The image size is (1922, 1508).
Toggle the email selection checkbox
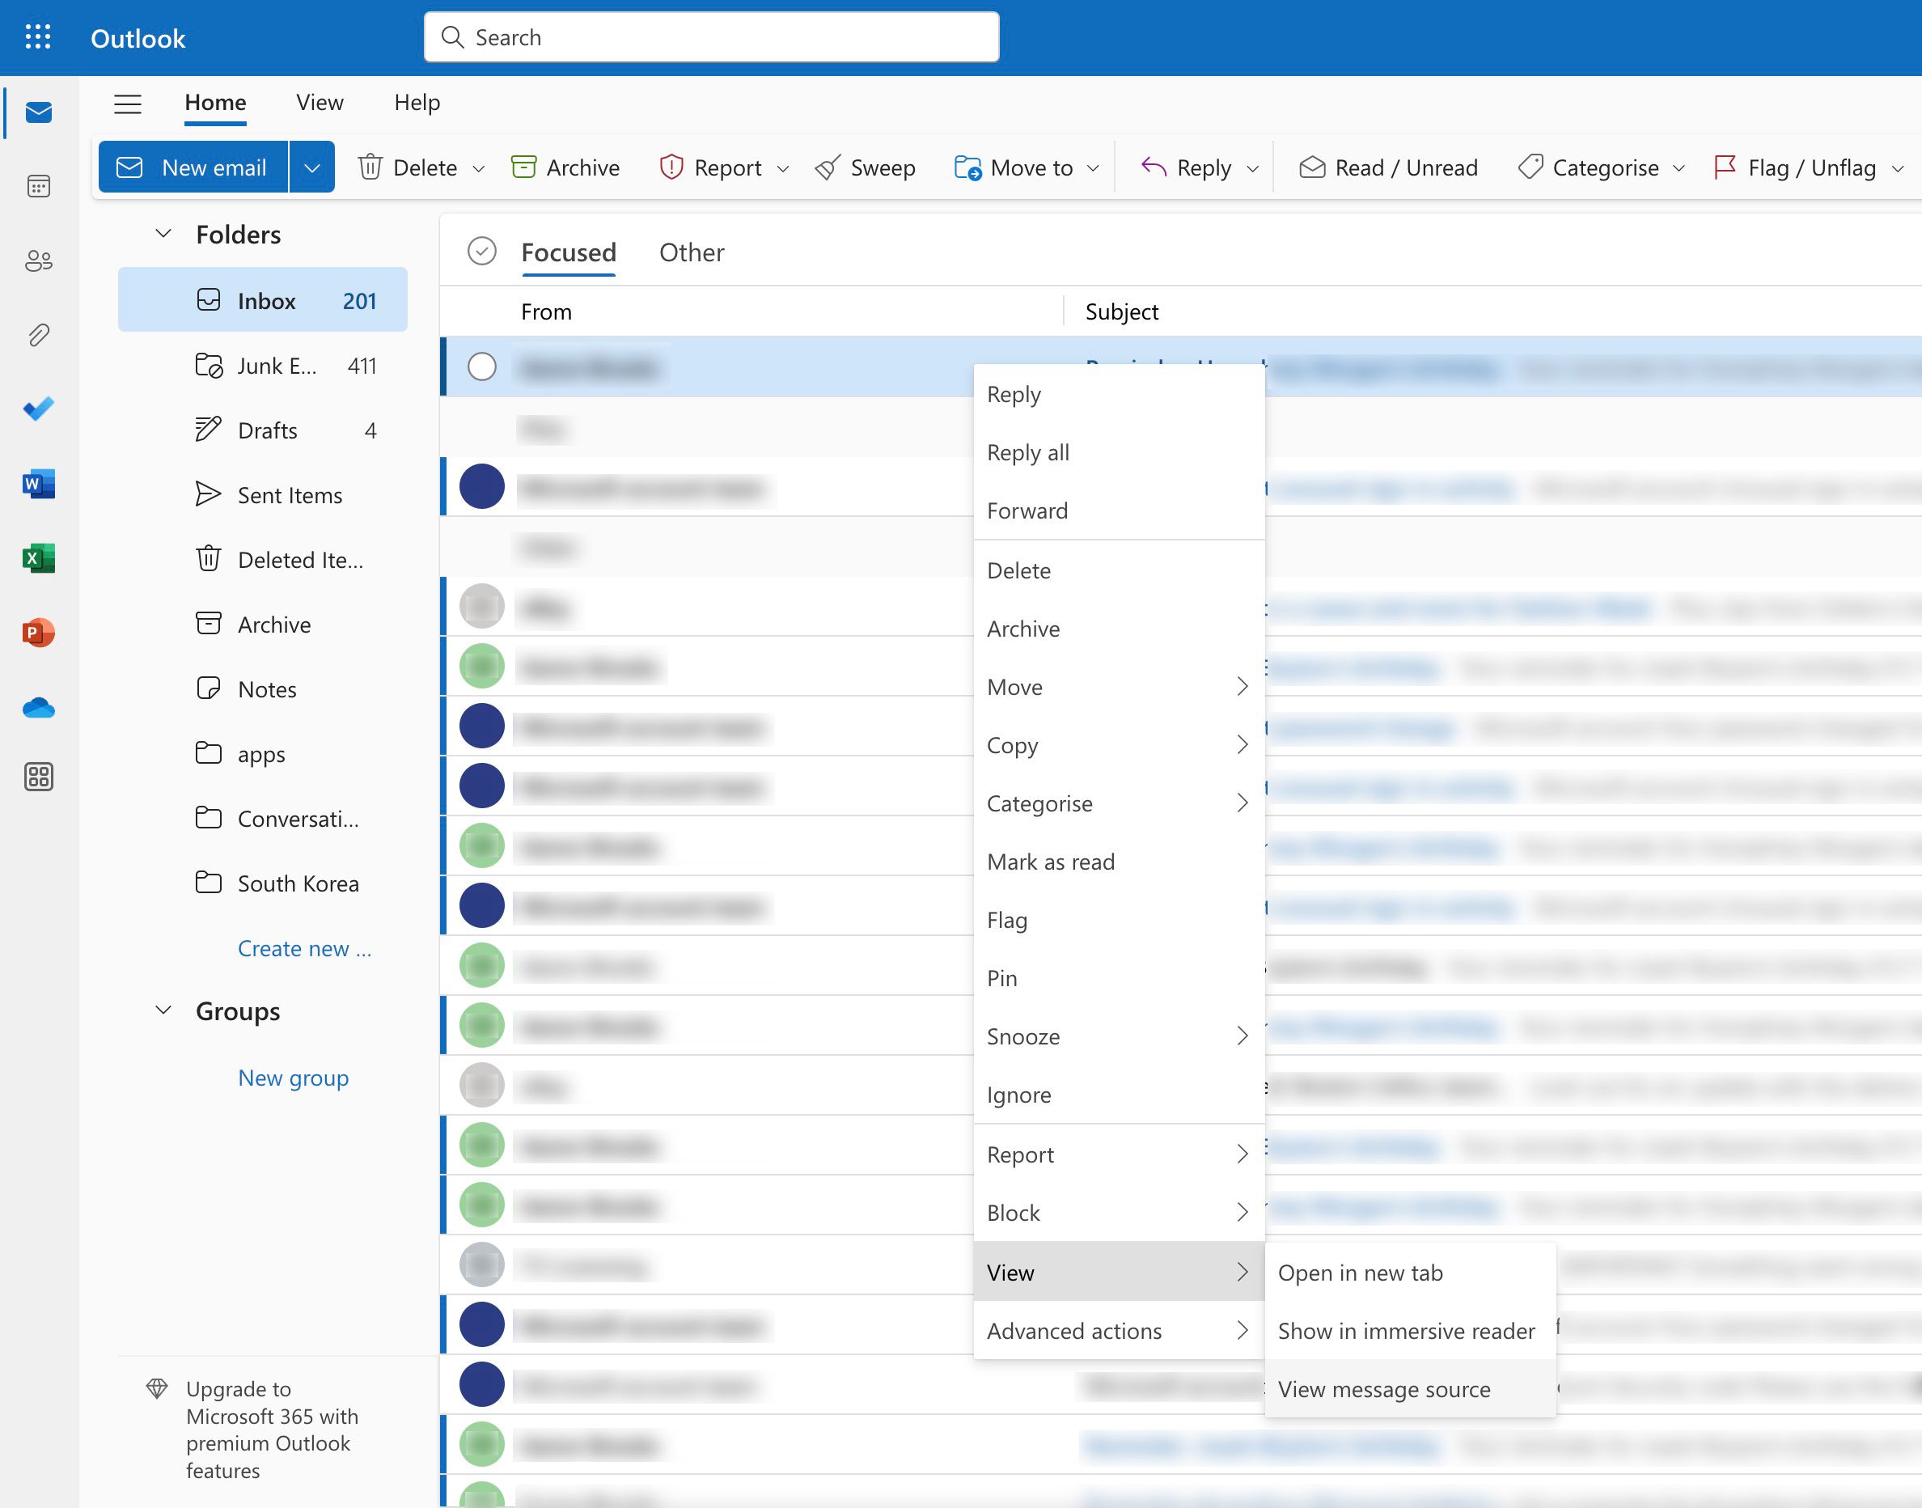point(484,366)
